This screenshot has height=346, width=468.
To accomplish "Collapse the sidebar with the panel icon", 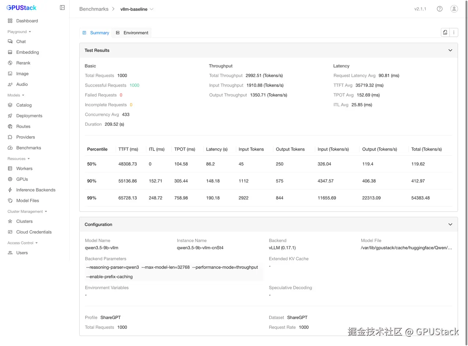I will (62, 8).
